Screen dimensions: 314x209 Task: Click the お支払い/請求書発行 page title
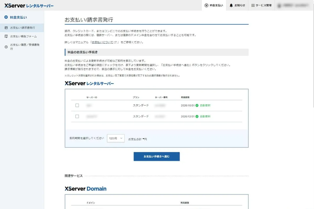pos(89,20)
